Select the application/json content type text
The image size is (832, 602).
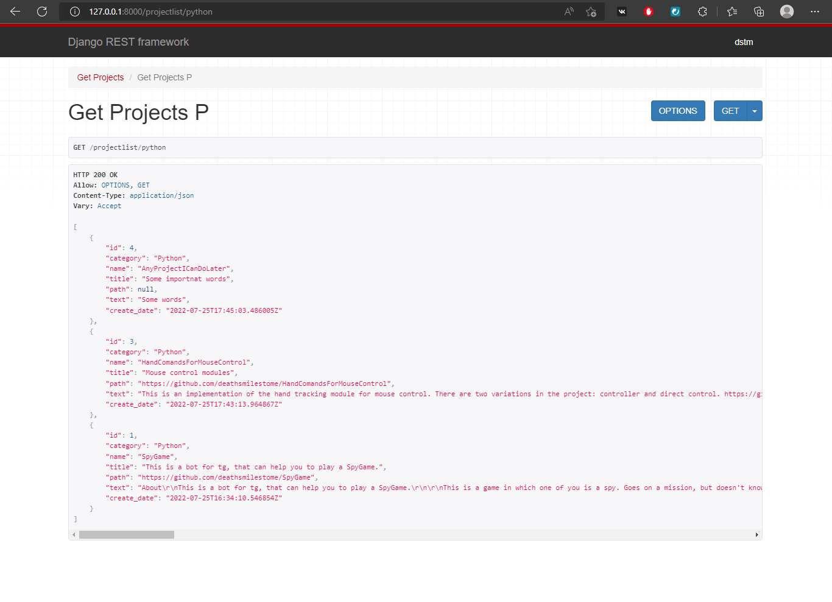(x=161, y=195)
